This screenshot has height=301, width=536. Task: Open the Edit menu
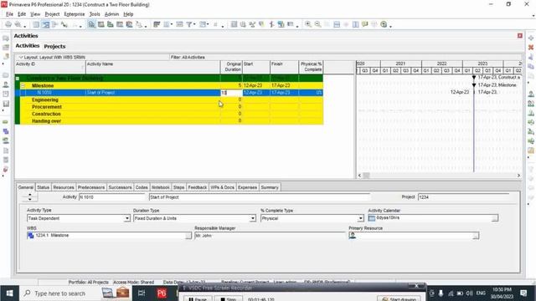[x=22, y=14]
